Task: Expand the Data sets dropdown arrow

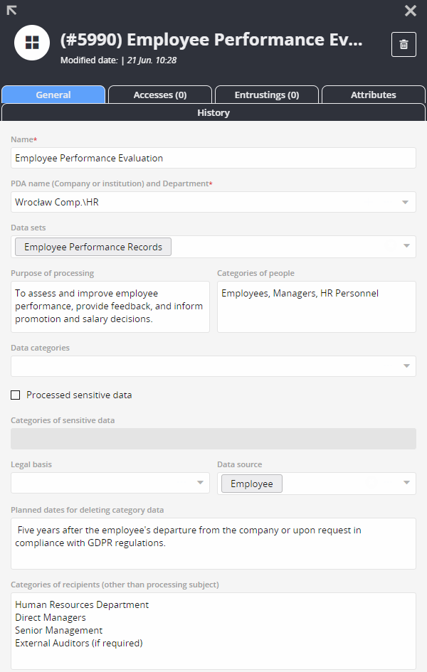Action: click(406, 246)
